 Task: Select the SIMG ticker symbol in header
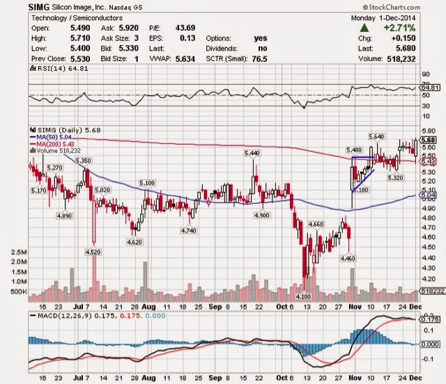pos(39,7)
